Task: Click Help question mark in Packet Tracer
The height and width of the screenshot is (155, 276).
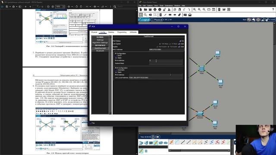Action: pyautogui.click(x=273, y=9)
